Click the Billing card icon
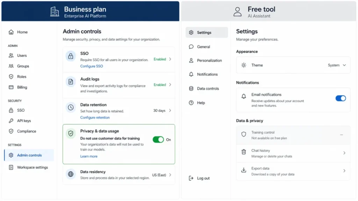358x201 pixels. [x=11, y=87]
